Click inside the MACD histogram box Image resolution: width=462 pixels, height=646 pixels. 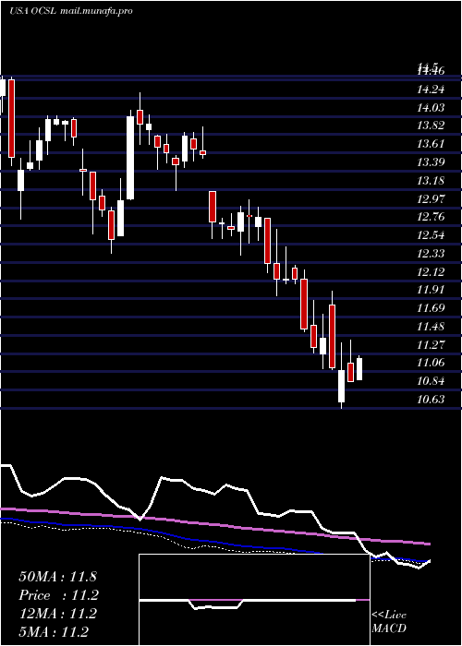(254, 600)
